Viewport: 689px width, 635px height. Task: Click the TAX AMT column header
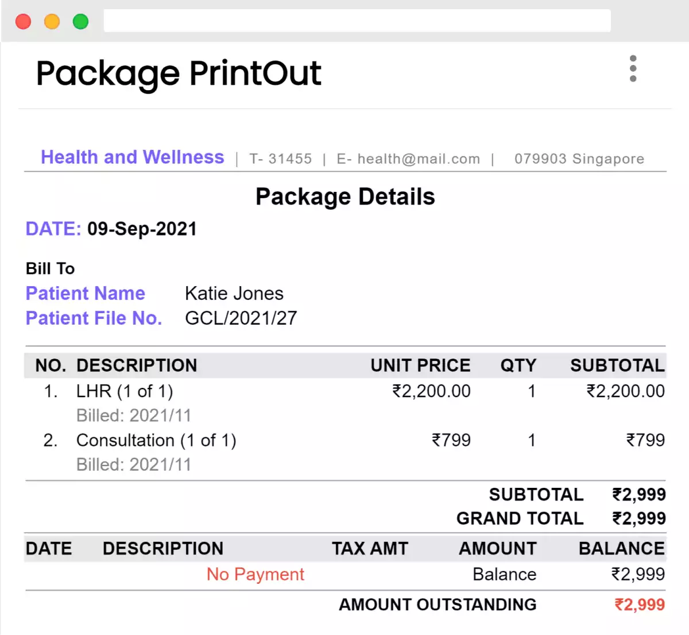pyautogui.click(x=370, y=549)
